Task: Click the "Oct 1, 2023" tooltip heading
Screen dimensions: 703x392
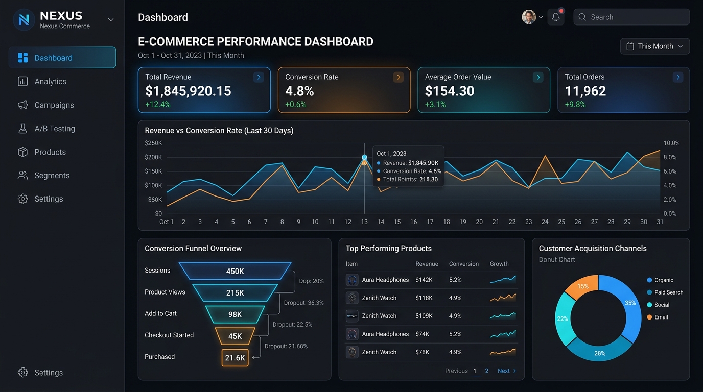Action: (391, 153)
